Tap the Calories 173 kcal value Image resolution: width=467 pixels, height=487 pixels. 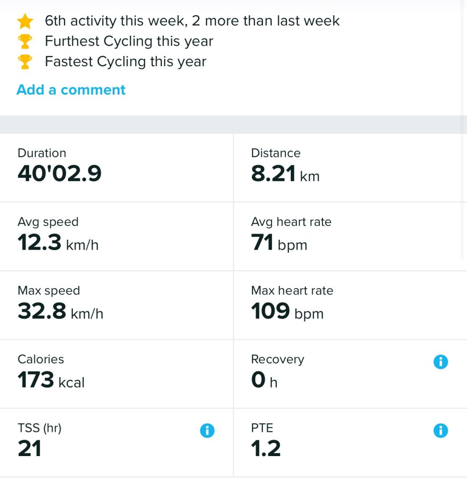[x=51, y=380]
